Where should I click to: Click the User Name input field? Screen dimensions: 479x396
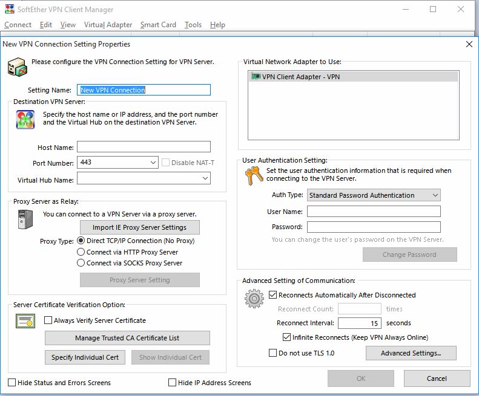coord(374,211)
